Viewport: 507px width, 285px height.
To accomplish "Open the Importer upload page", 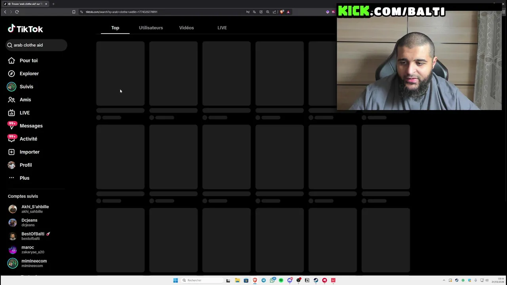I will (24, 152).
